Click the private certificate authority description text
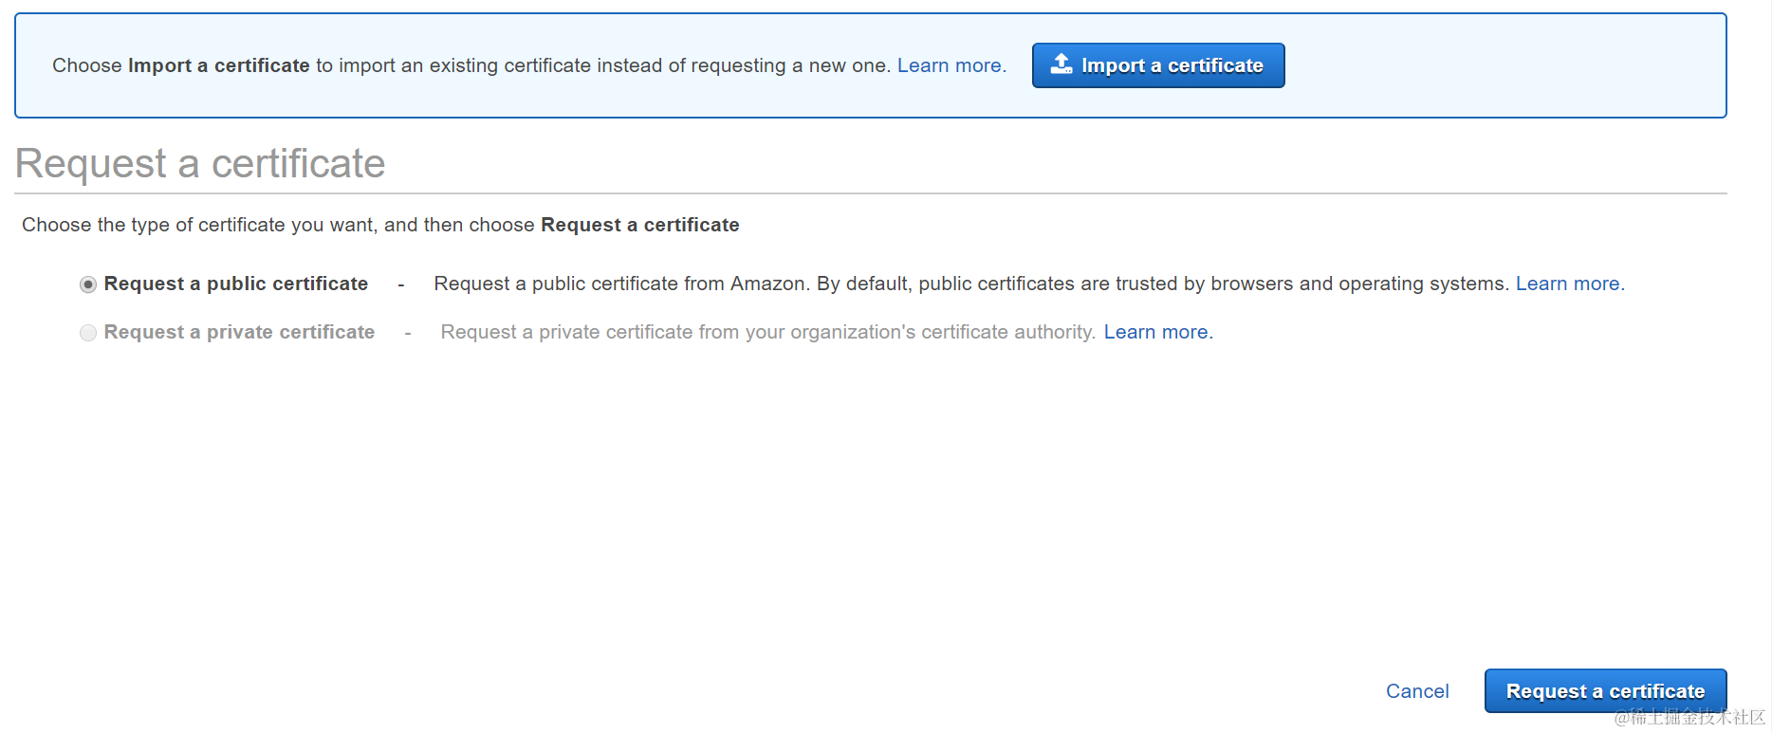This screenshot has width=1772, height=733. [x=767, y=332]
